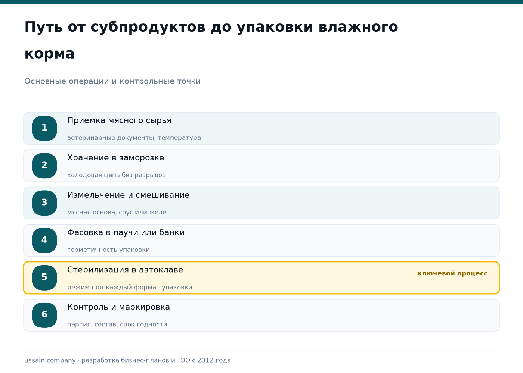Click 'режим под каждый формат упаковки' caption
This screenshot has width=523, height=373.
(130, 287)
